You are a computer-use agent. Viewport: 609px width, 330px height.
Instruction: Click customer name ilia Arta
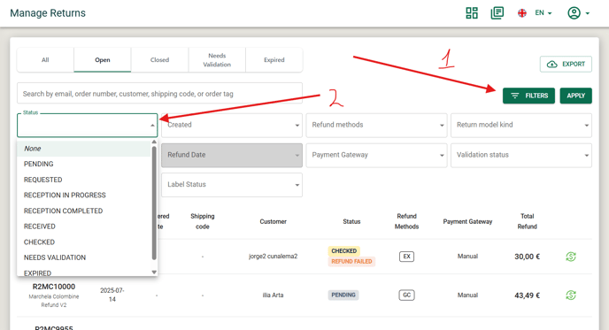coord(273,295)
